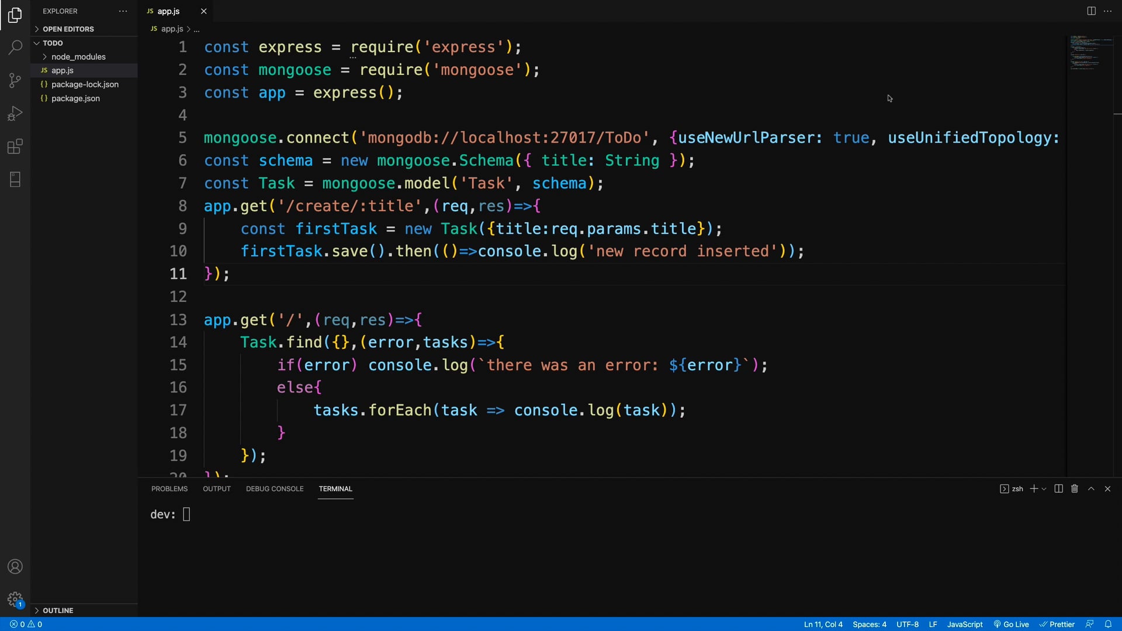1122x631 pixels.
Task: Open the Accounts icon in activity bar
Action: click(x=14, y=566)
